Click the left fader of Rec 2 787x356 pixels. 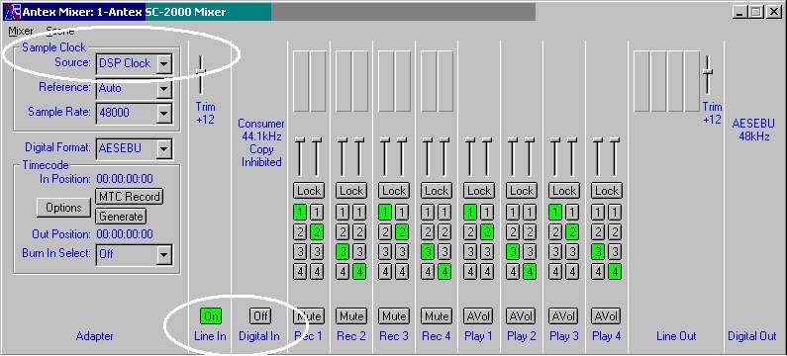pos(343,156)
